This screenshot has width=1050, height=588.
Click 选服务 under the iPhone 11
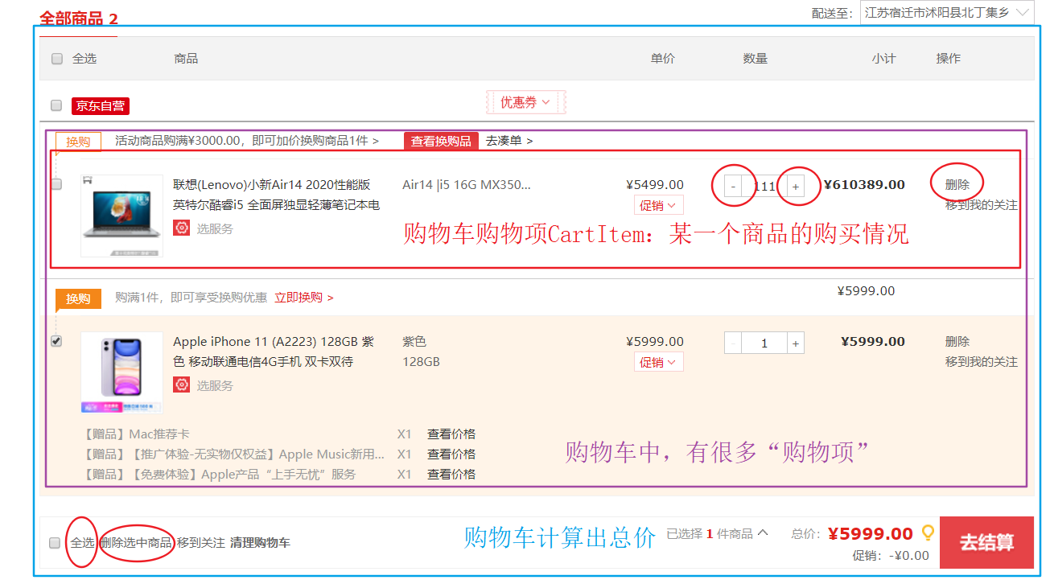[215, 385]
